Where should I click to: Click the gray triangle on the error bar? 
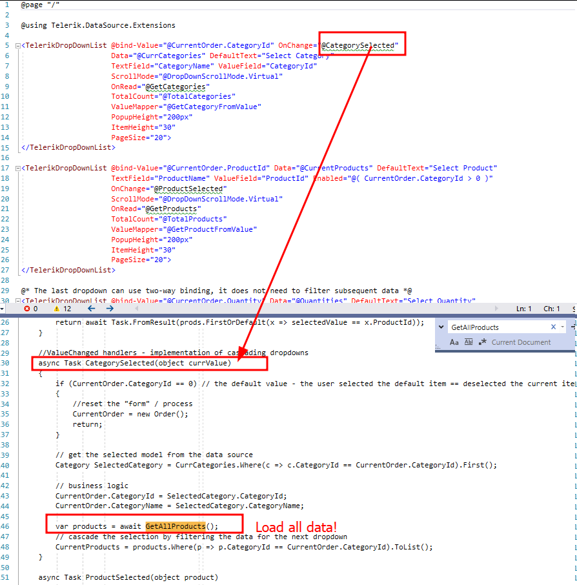coord(136,308)
